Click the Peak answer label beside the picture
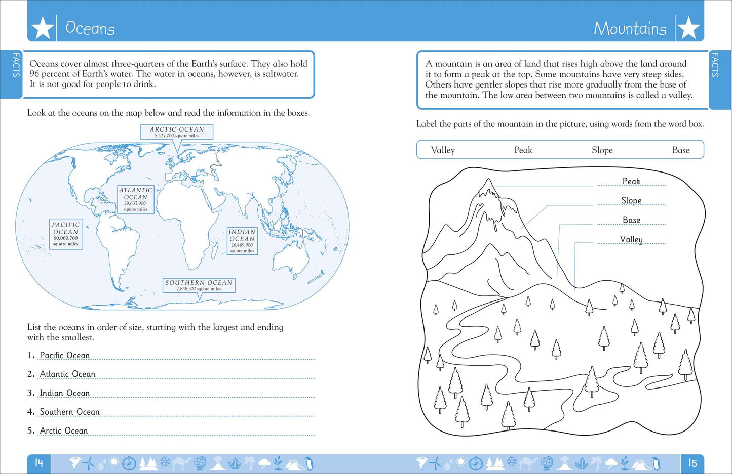 pos(631,181)
